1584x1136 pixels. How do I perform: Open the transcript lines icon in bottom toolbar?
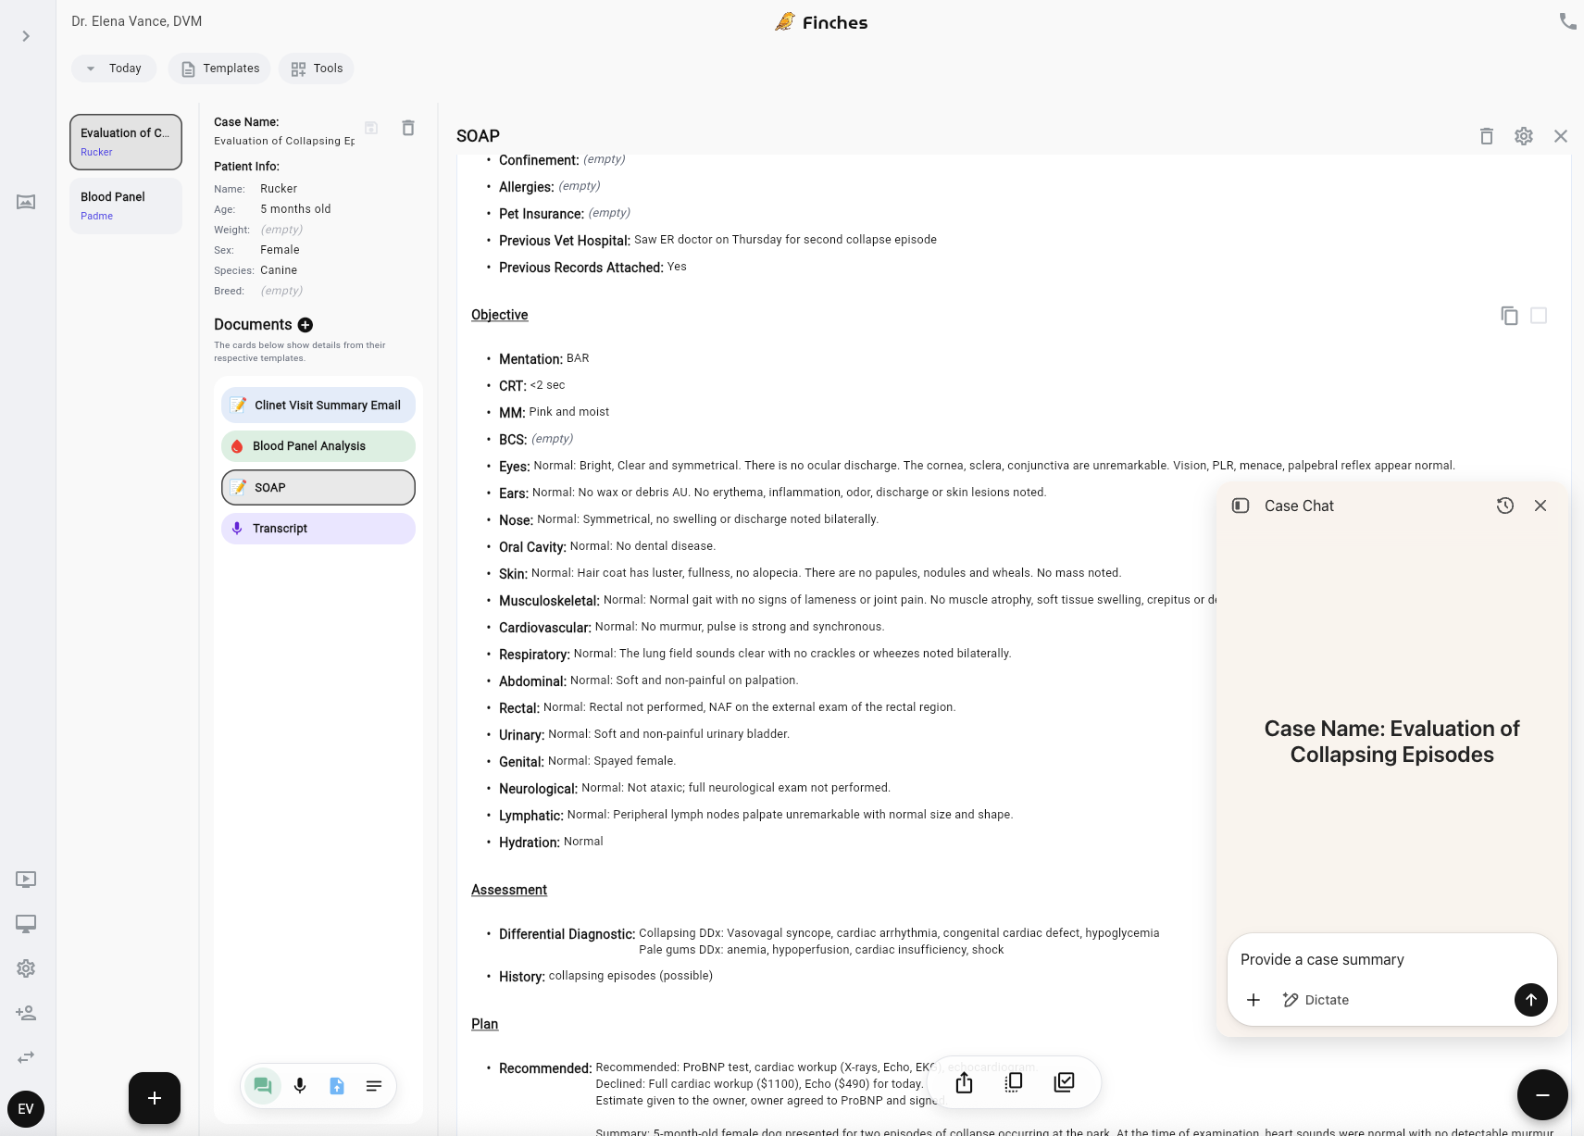click(374, 1085)
